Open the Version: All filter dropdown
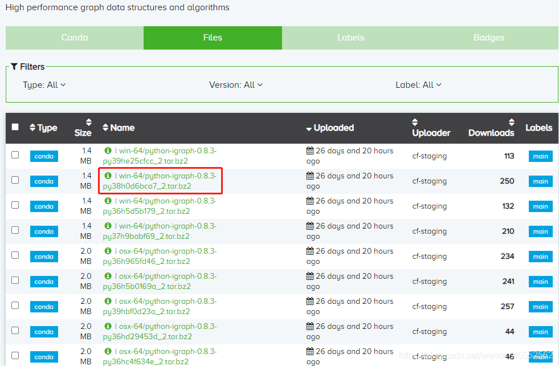Screen dimensions: 559x366 coord(236,85)
